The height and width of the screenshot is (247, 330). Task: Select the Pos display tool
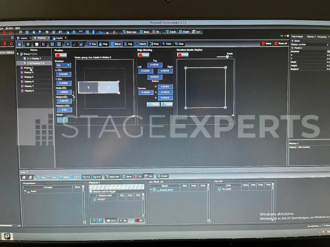[92, 44]
